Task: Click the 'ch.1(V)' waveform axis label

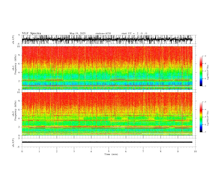Action: point(13,39)
